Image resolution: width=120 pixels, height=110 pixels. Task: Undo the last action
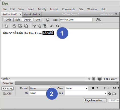(x=52, y=26)
